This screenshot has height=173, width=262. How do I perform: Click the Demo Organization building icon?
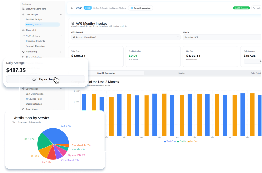(x=132, y=8)
